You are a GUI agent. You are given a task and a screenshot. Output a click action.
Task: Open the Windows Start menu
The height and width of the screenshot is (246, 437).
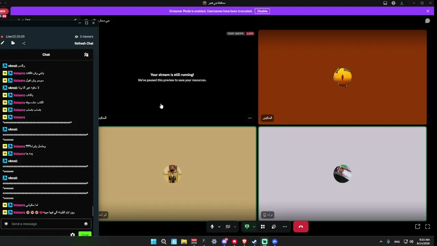pos(154,242)
